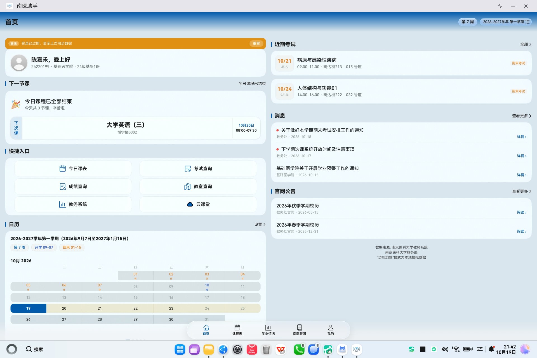Image resolution: width=537 pixels, height=358 pixels.
Task: Switch to the 课程表 tab
Action: pyautogui.click(x=237, y=330)
